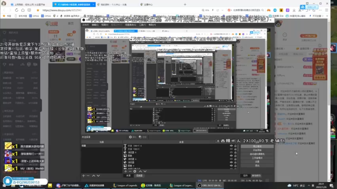This screenshot has width=337, height=189.
Task: Toggle lock on 文本 (GDI+) 4 source
Action: click(x=235, y=146)
